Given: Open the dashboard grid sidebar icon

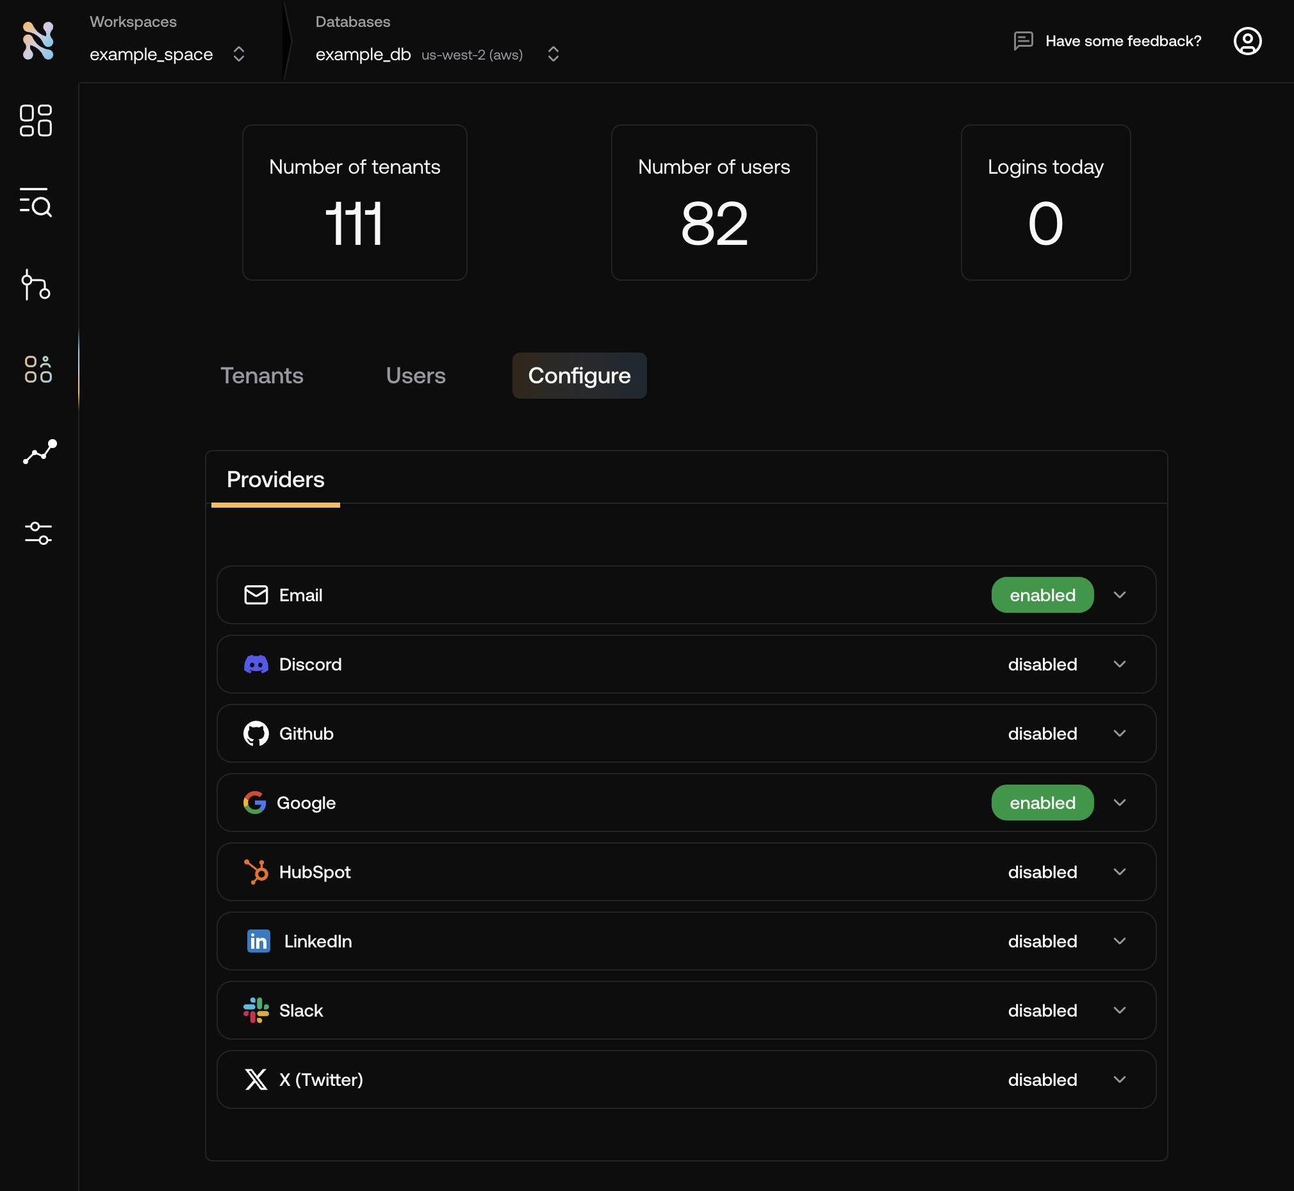Looking at the screenshot, I should [x=36, y=121].
